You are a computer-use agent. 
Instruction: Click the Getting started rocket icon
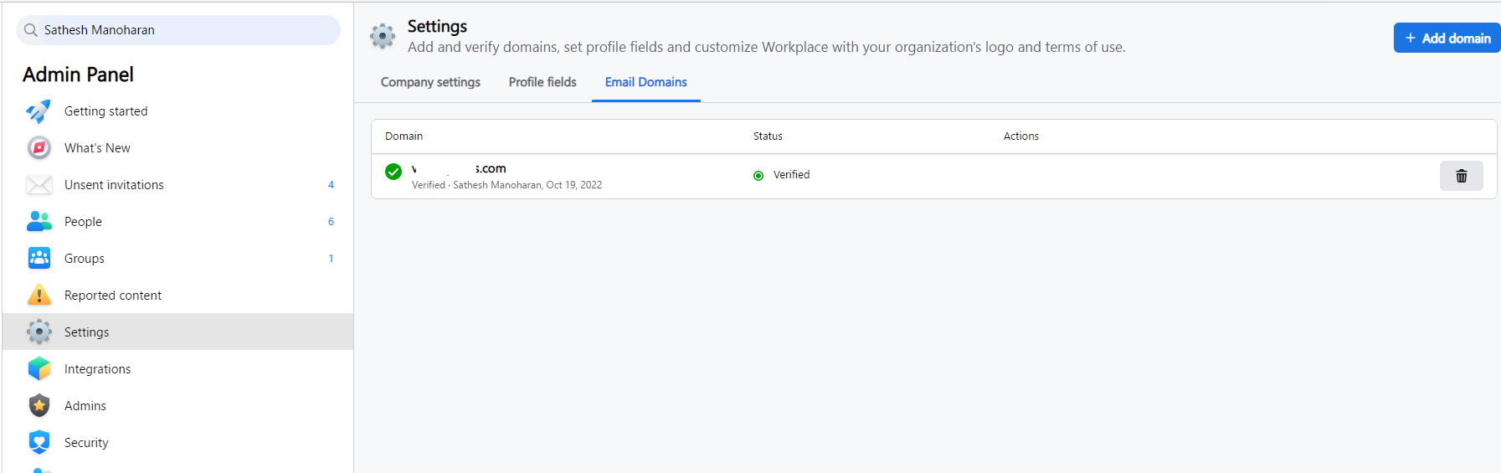39,111
